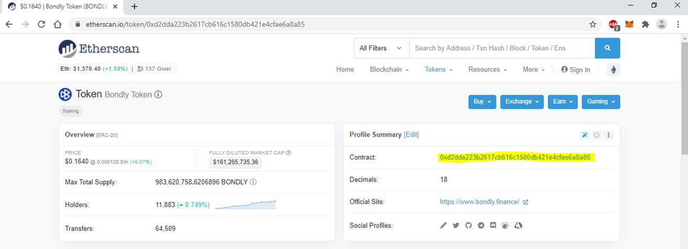Expand the Blockchain menu
The width and height of the screenshot is (688, 249).
click(x=389, y=70)
